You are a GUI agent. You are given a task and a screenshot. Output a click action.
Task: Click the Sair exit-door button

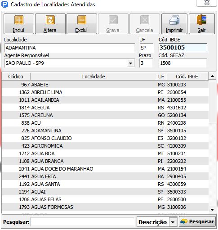click(x=202, y=24)
